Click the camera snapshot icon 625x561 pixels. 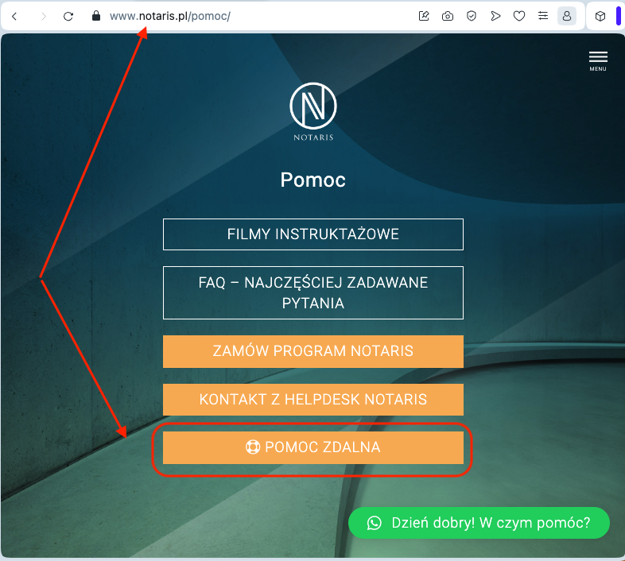click(448, 16)
